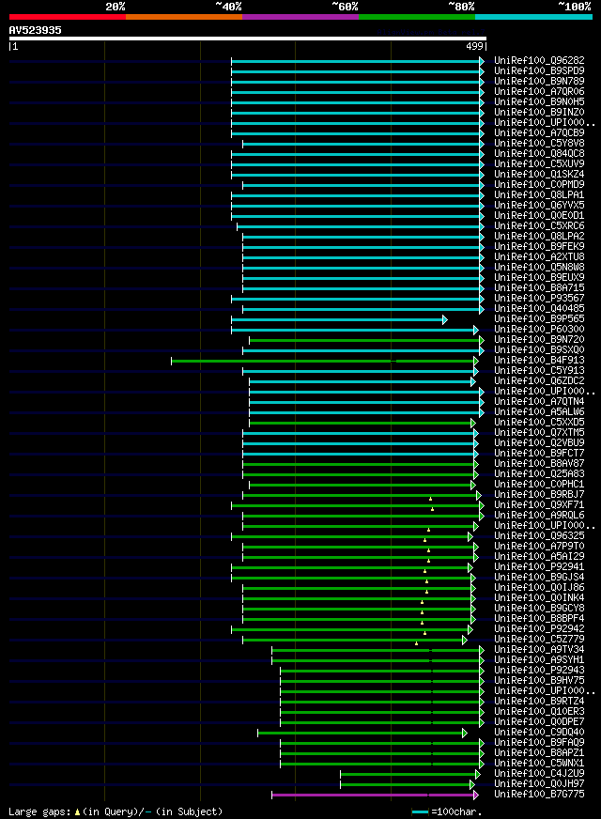
Task: Select the white AV523935 query bar
Action: [x=248, y=39]
